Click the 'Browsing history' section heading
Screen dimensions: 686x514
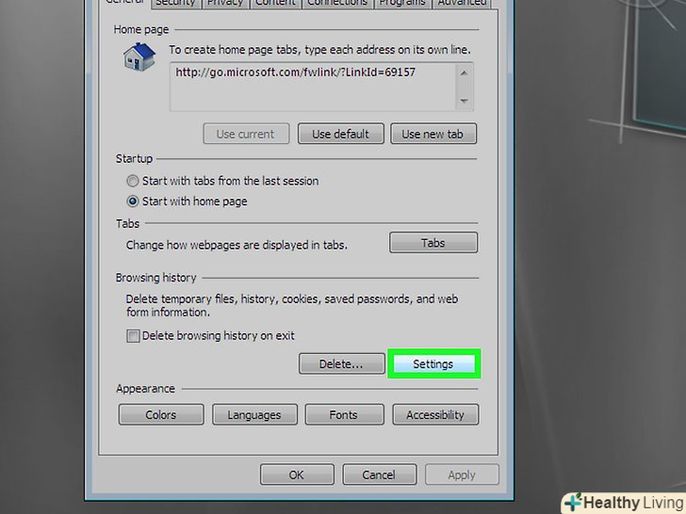(155, 278)
